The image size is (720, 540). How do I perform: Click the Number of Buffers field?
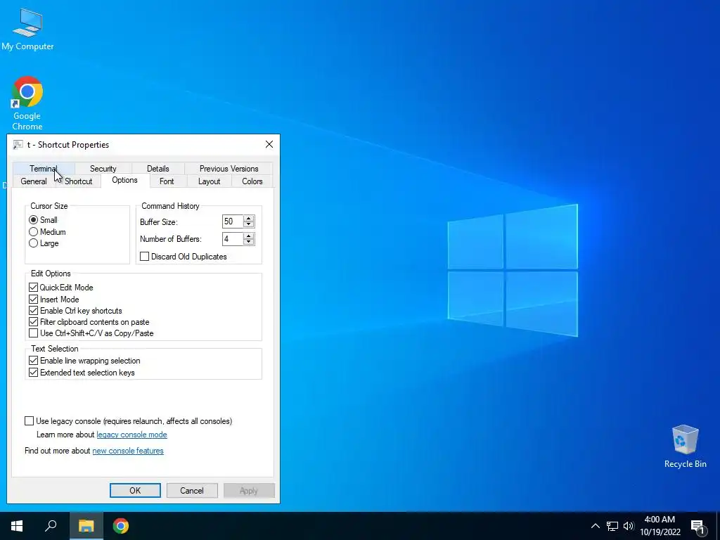click(x=233, y=239)
